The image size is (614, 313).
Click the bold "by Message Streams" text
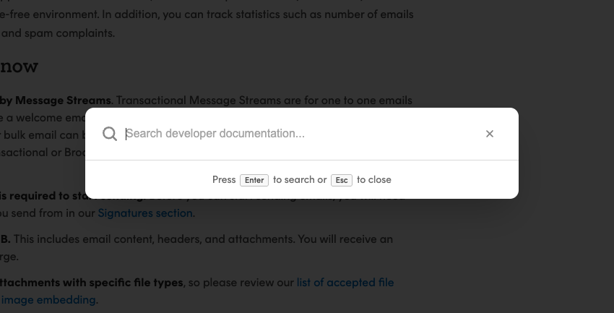coord(56,100)
